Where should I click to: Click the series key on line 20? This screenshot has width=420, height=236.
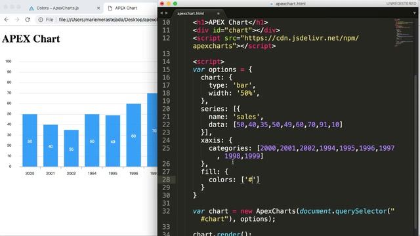tap(213, 109)
